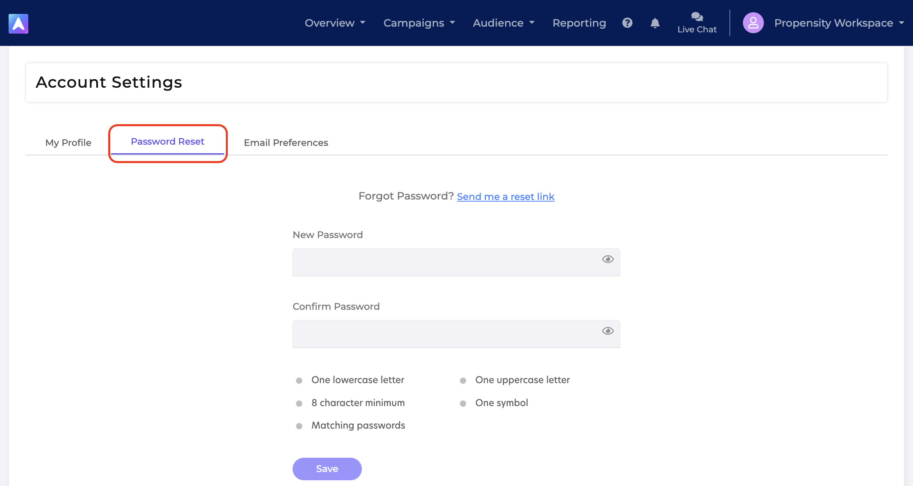
Task: Open the Email Preferences tab
Action: (x=286, y=143)
